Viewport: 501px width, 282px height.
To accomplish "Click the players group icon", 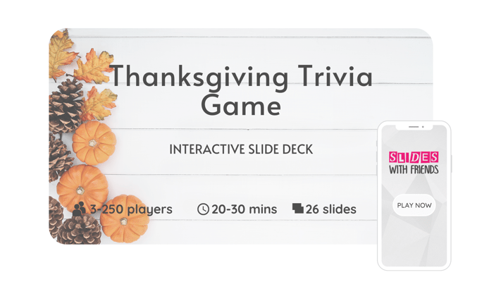I will pyautogui.click(x=79, y=209).
